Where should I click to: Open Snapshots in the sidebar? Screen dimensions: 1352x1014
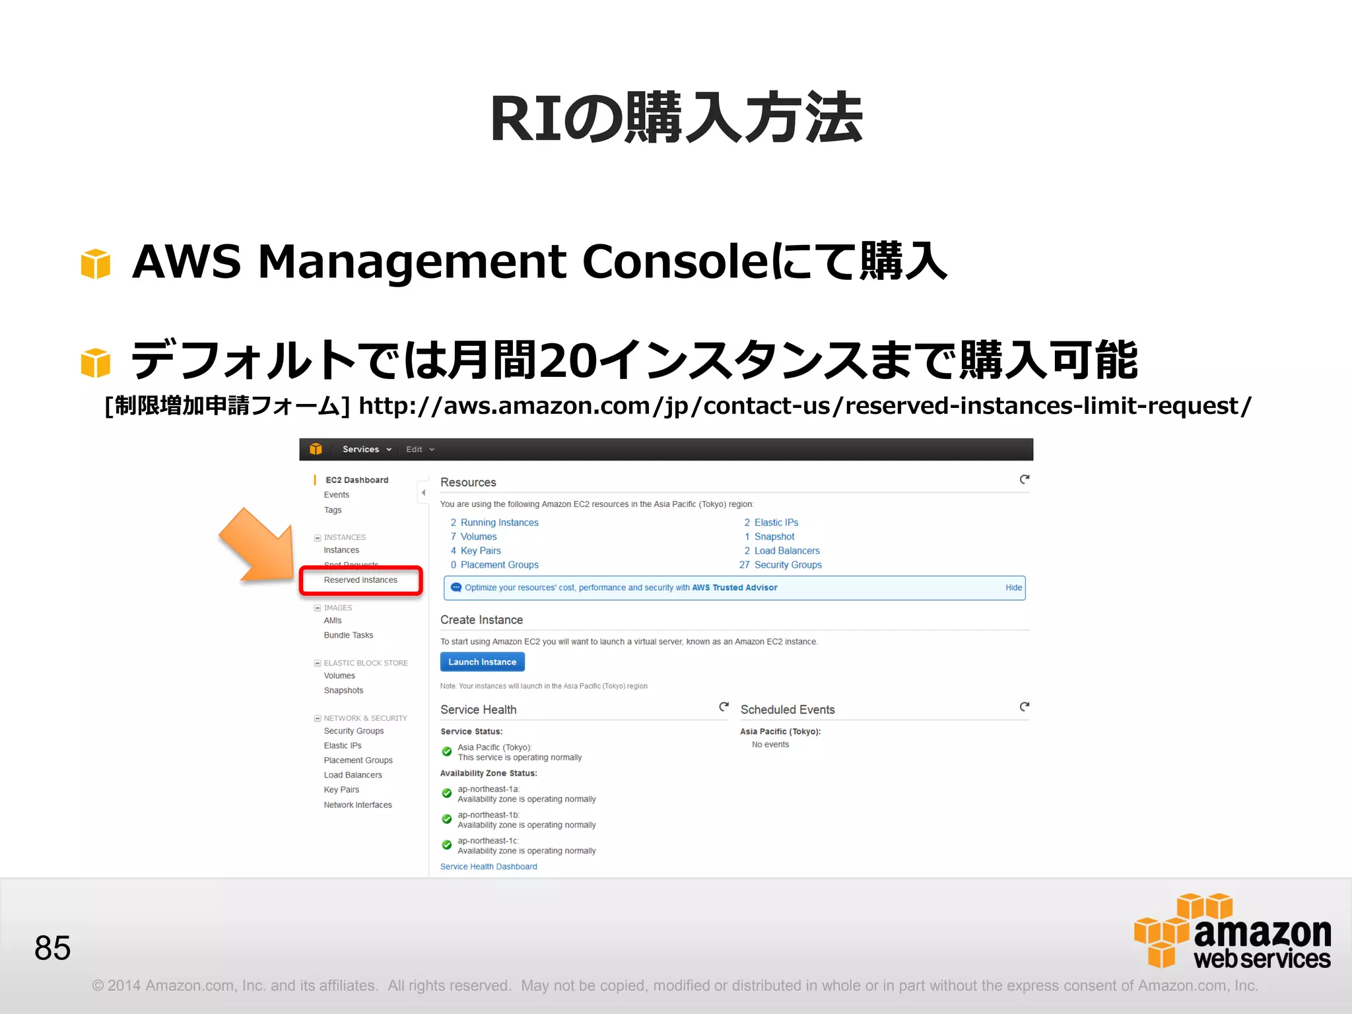343,691
